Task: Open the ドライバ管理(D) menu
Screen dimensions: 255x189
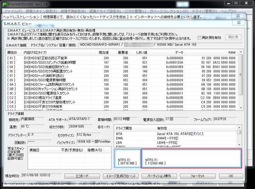Action: click(204, 11)
